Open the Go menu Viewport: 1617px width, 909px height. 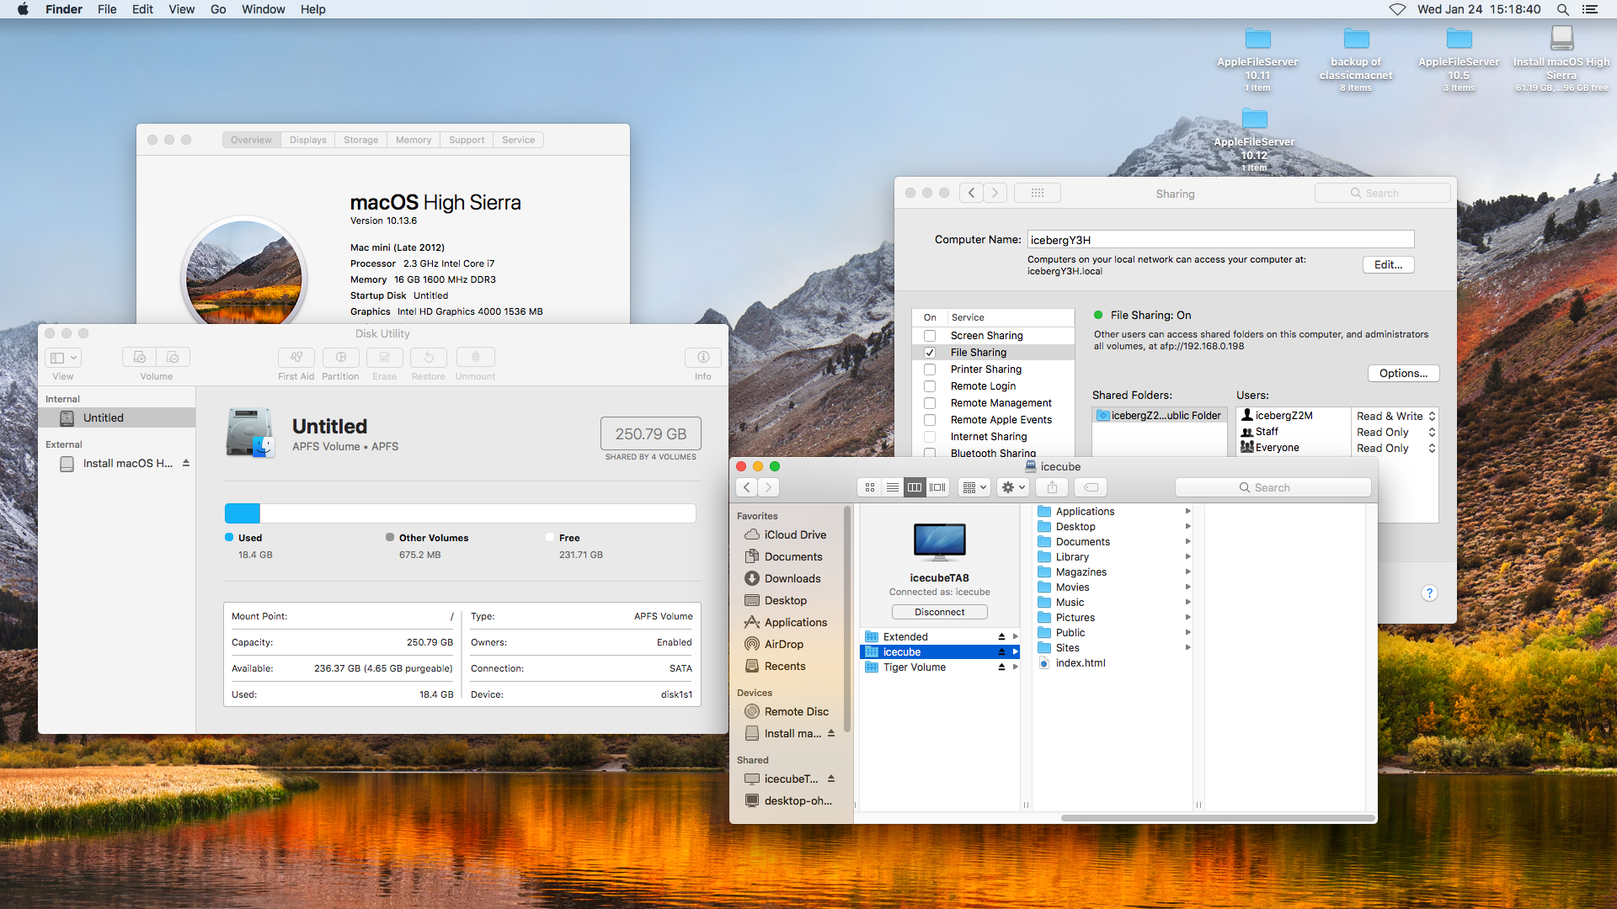(218, 9)
